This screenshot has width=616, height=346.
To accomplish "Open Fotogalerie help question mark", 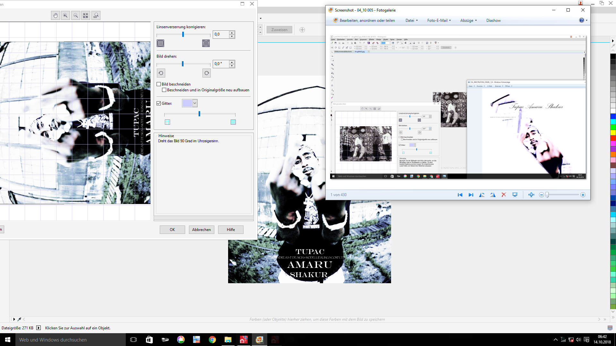I will tap(581, 20).
